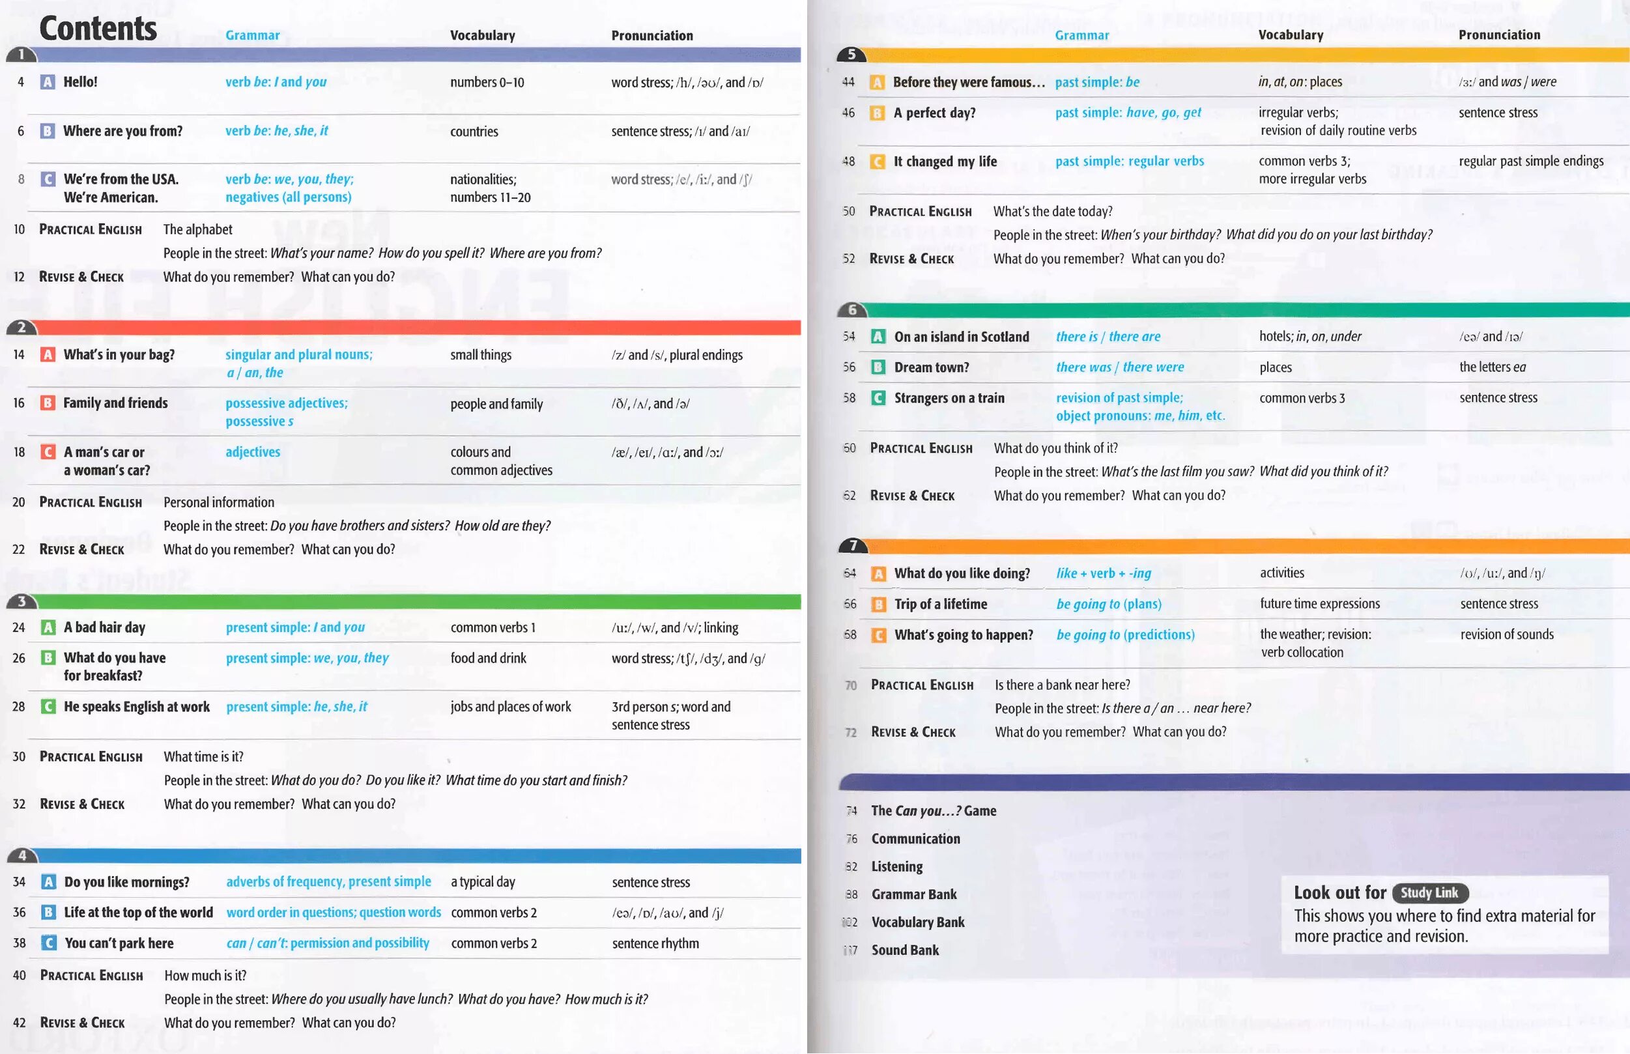
Task: Click the red B icon beside Family and friends
Action: [47, 403]
